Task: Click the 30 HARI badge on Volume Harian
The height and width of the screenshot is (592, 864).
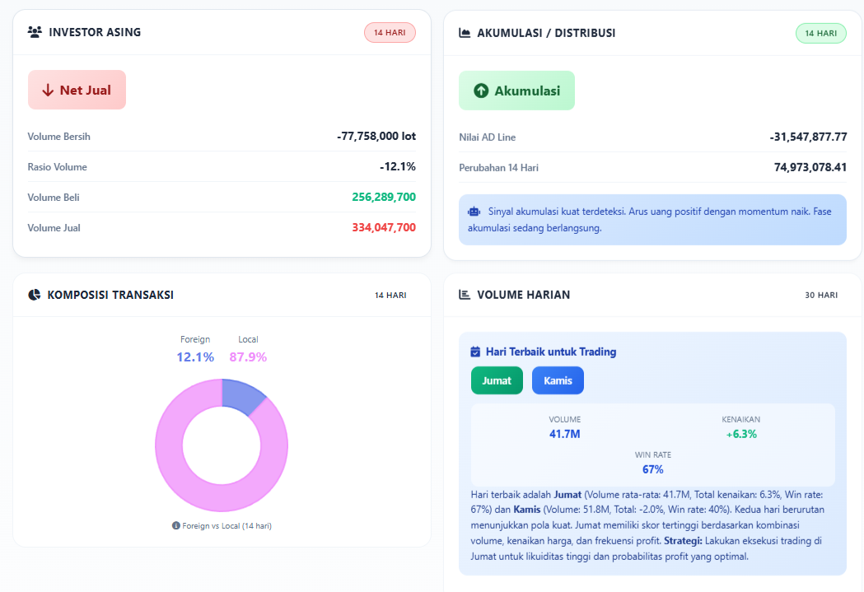Action: coord(820,295)
